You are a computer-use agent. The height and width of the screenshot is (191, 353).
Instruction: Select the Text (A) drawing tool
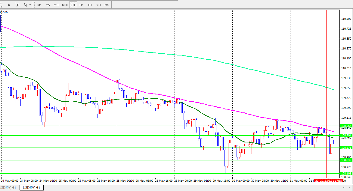click(9, 5)
